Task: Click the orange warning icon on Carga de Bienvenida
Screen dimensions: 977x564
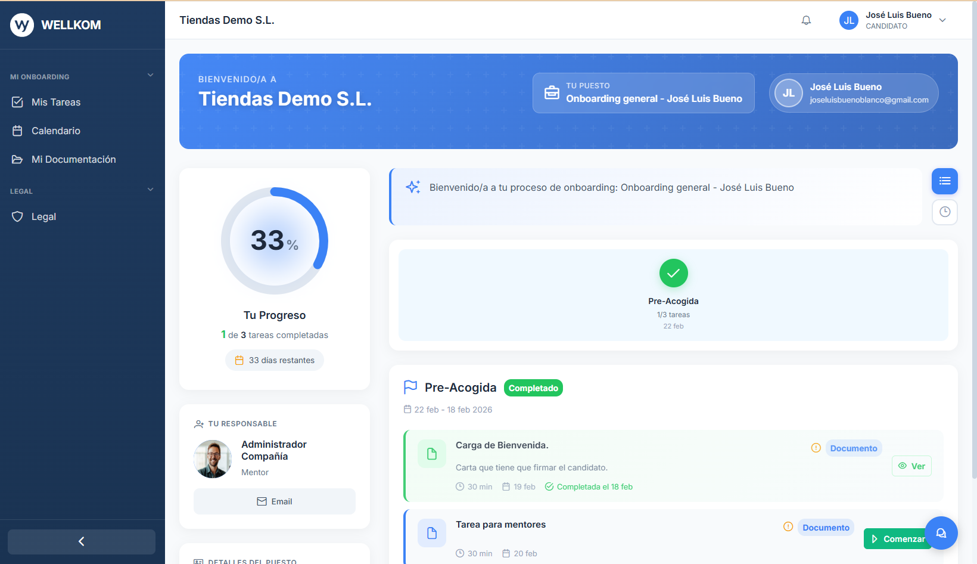Action: tap(816, 448)
